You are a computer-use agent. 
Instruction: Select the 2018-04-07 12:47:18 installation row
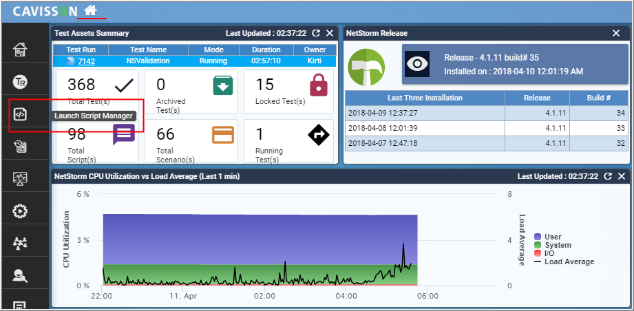486,143
